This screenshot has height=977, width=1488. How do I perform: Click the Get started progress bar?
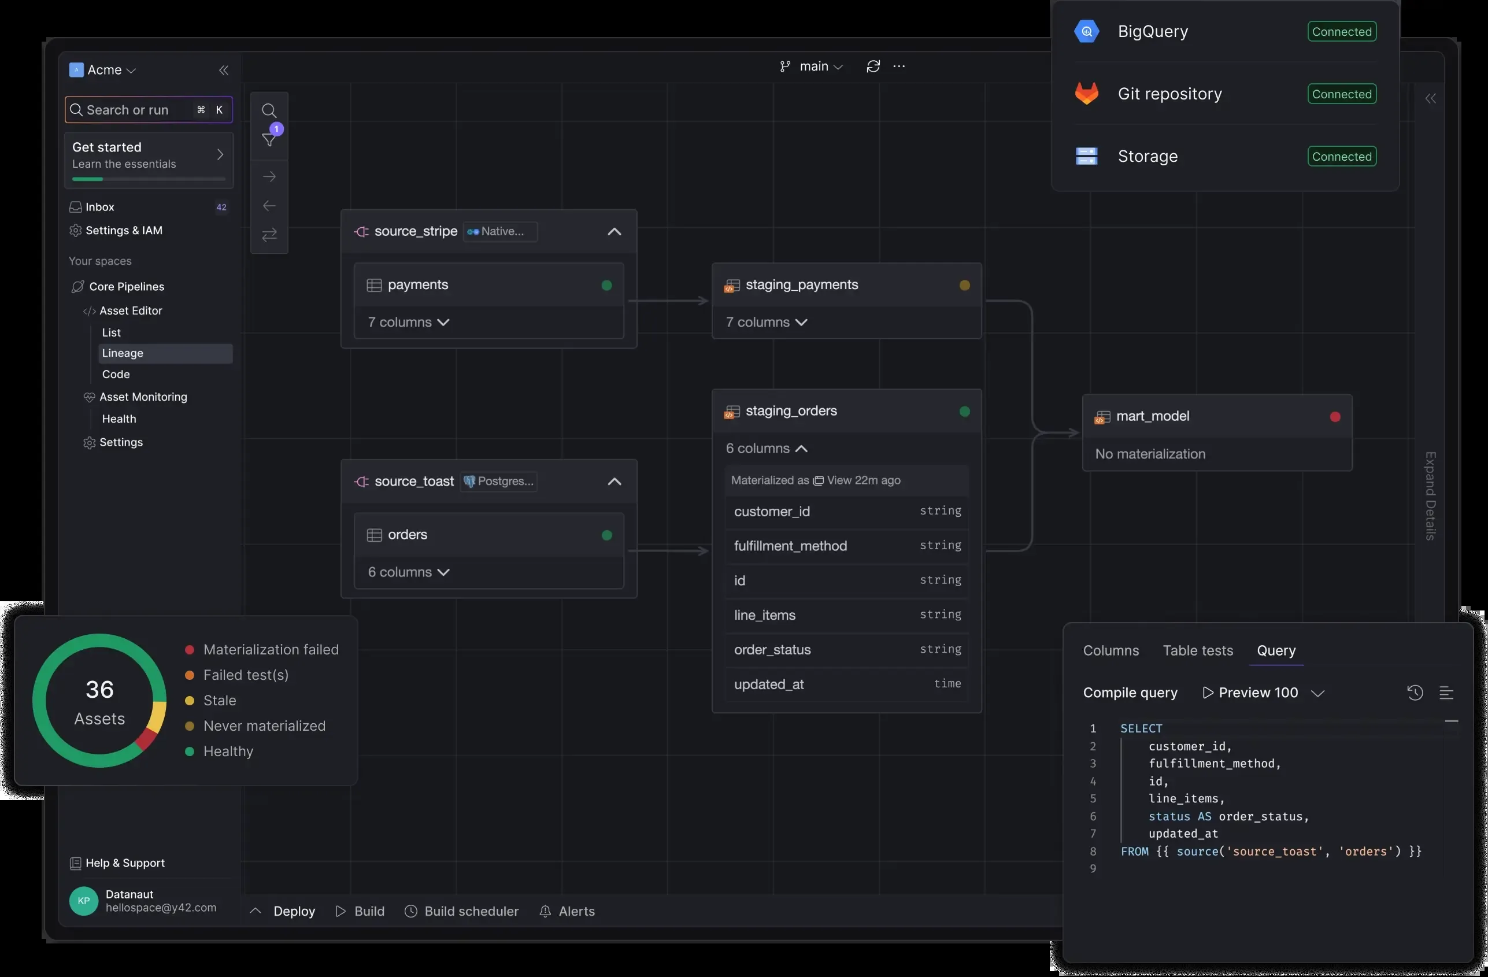click(149, 179)
